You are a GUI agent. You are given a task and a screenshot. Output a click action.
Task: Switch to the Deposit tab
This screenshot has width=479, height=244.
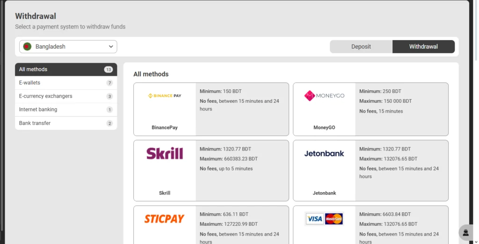(361, 47)
